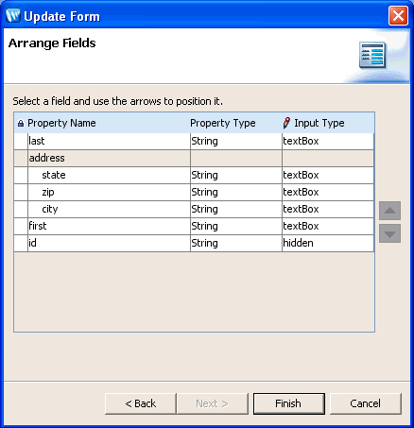
Task: Click the textBox cell in 'city' row
Action: pyautogui.click(x=328, y=209)
